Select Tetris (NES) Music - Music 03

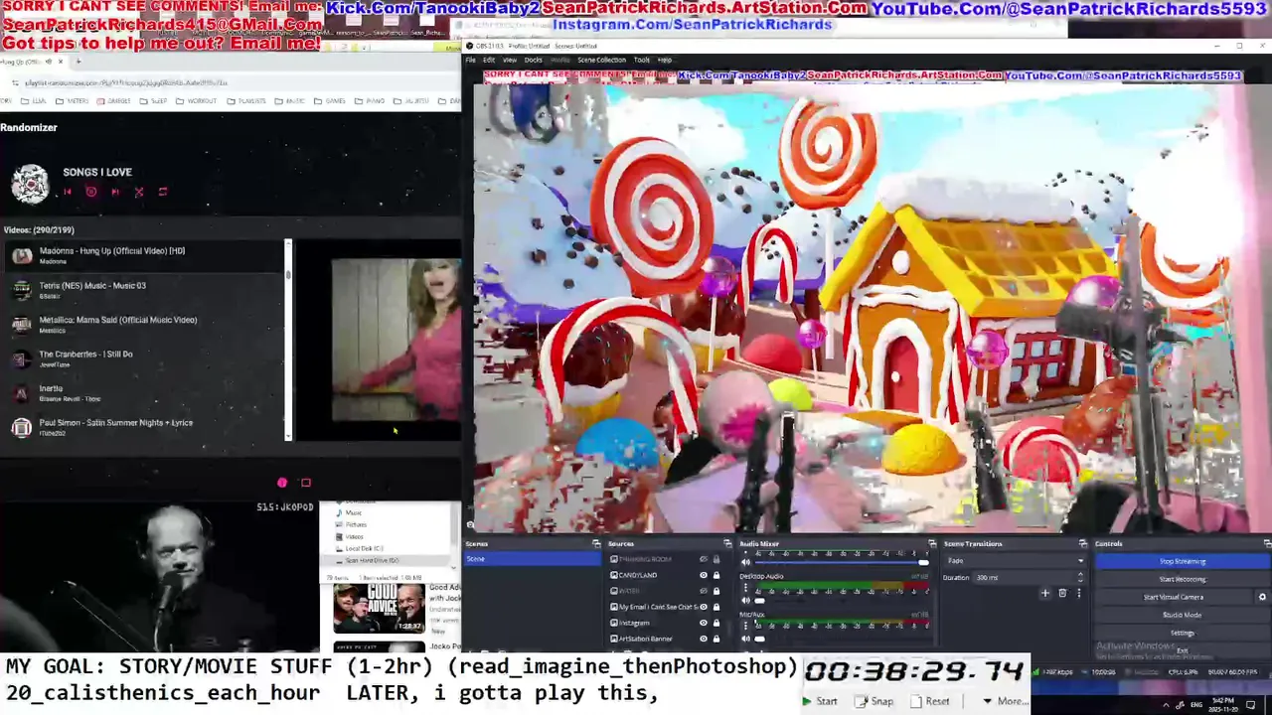[144, 290]
